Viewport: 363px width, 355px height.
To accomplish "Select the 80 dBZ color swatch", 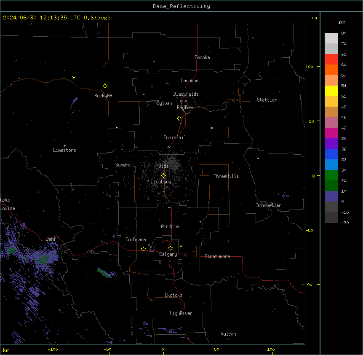I will tap(331, 38).
